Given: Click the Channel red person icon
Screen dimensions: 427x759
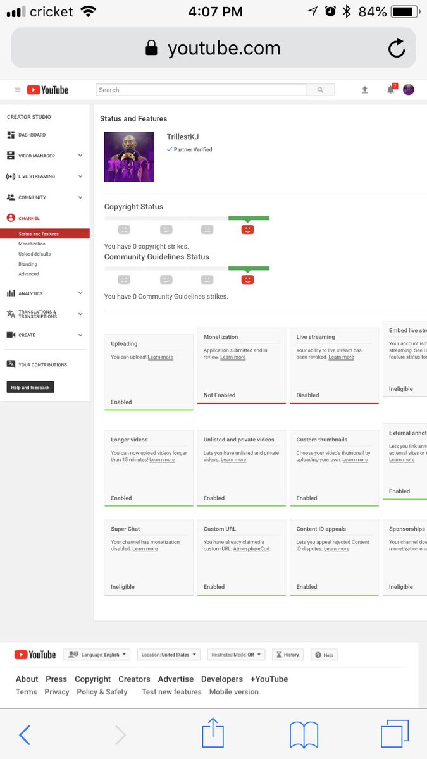Looking at the screenshot, I should (11, 218).
